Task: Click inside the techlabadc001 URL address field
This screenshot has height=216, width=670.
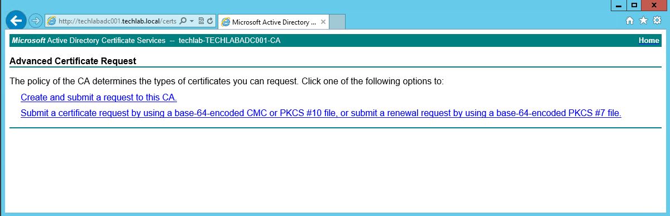Action: (x=117, y=21)
